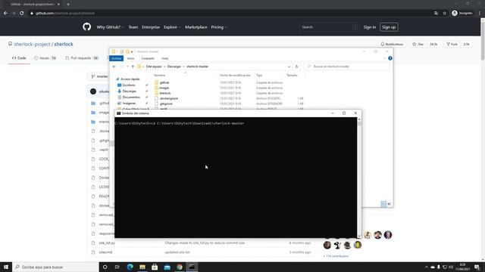Open the Vista ribbon tab in File Explorer
This screenshot has width=485, height=272.
click(x=165, y=58)
